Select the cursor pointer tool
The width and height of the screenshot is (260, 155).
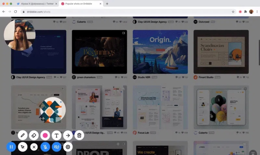[23, 147]
